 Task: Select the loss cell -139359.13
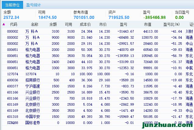125,56
